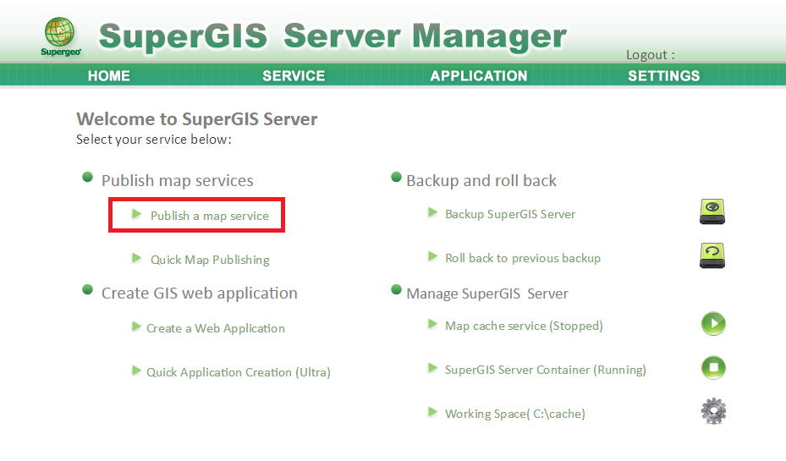786x461 pixels.
Task: Click the green arrow beside Working Space
Action: pyautogui.click(x=432, y=412)
